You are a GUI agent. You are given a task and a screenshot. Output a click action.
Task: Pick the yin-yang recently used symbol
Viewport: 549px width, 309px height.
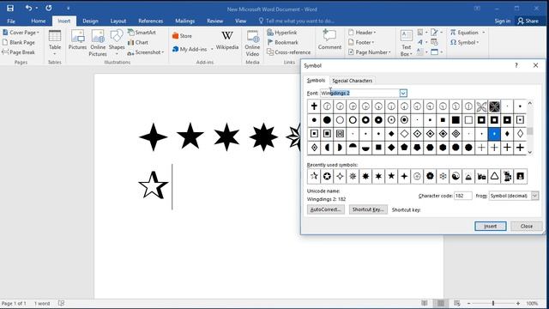coord(455,176)
